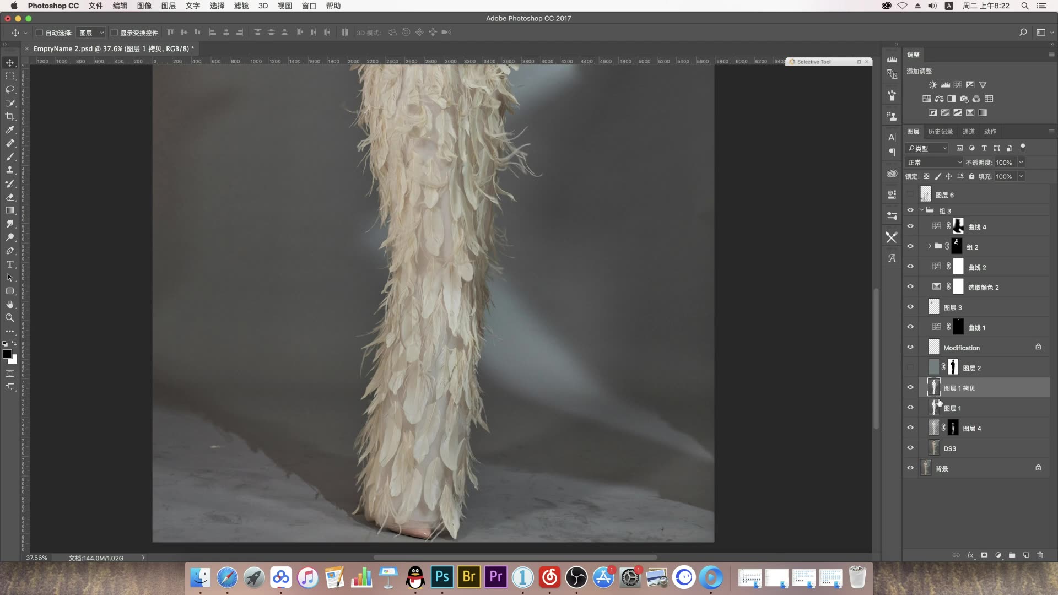Viewport: 1058px width, 595px height.
Task: Select the Horizontal Type tool
Action: [x=10, y=264]
